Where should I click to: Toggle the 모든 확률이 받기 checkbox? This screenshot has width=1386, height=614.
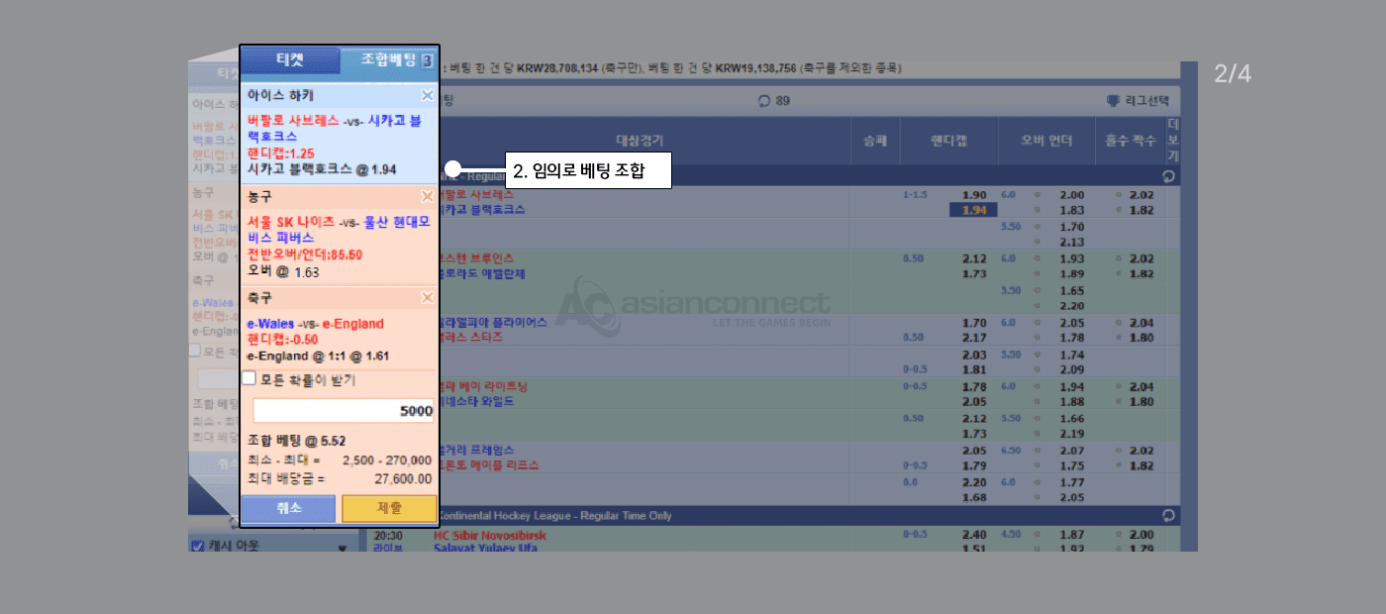pos(249,378)
